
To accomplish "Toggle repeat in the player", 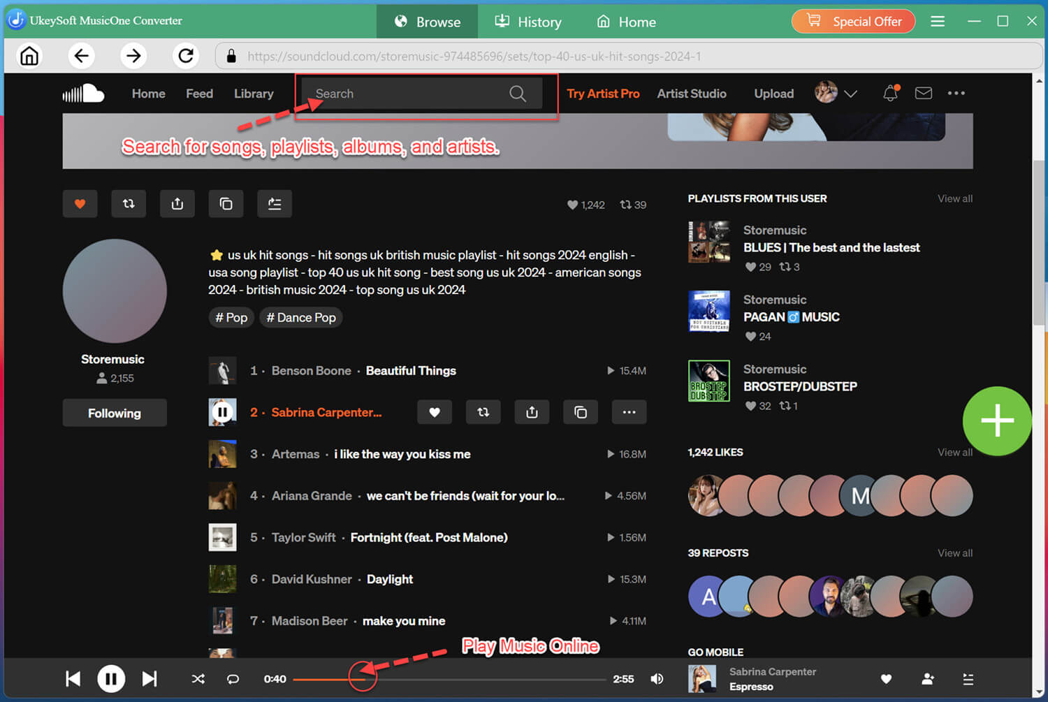I will [233, 679].
